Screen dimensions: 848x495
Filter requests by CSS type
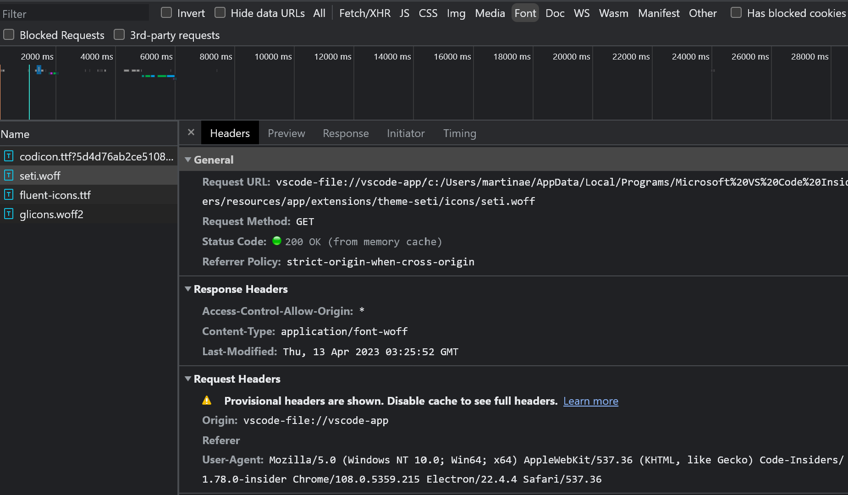click(428, 13)
